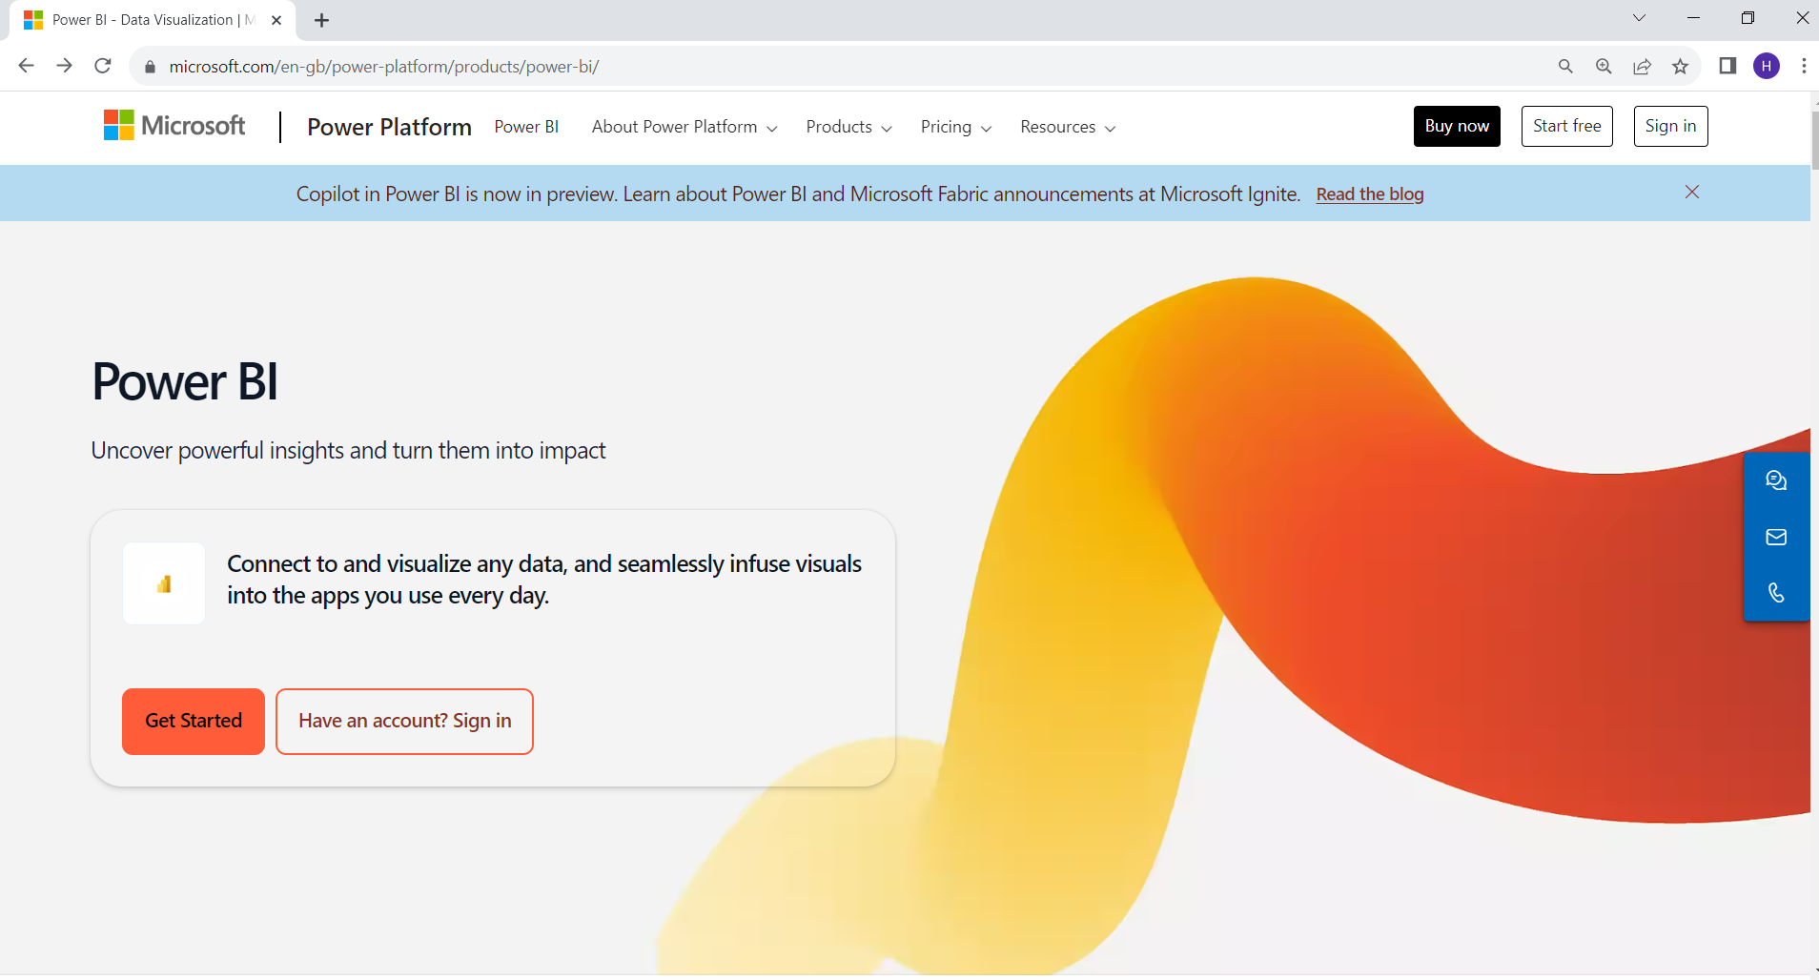Open the Power BI nav item

click(526, 127)
